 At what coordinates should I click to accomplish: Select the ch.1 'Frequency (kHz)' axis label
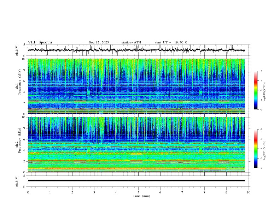[x=20, y=82]
